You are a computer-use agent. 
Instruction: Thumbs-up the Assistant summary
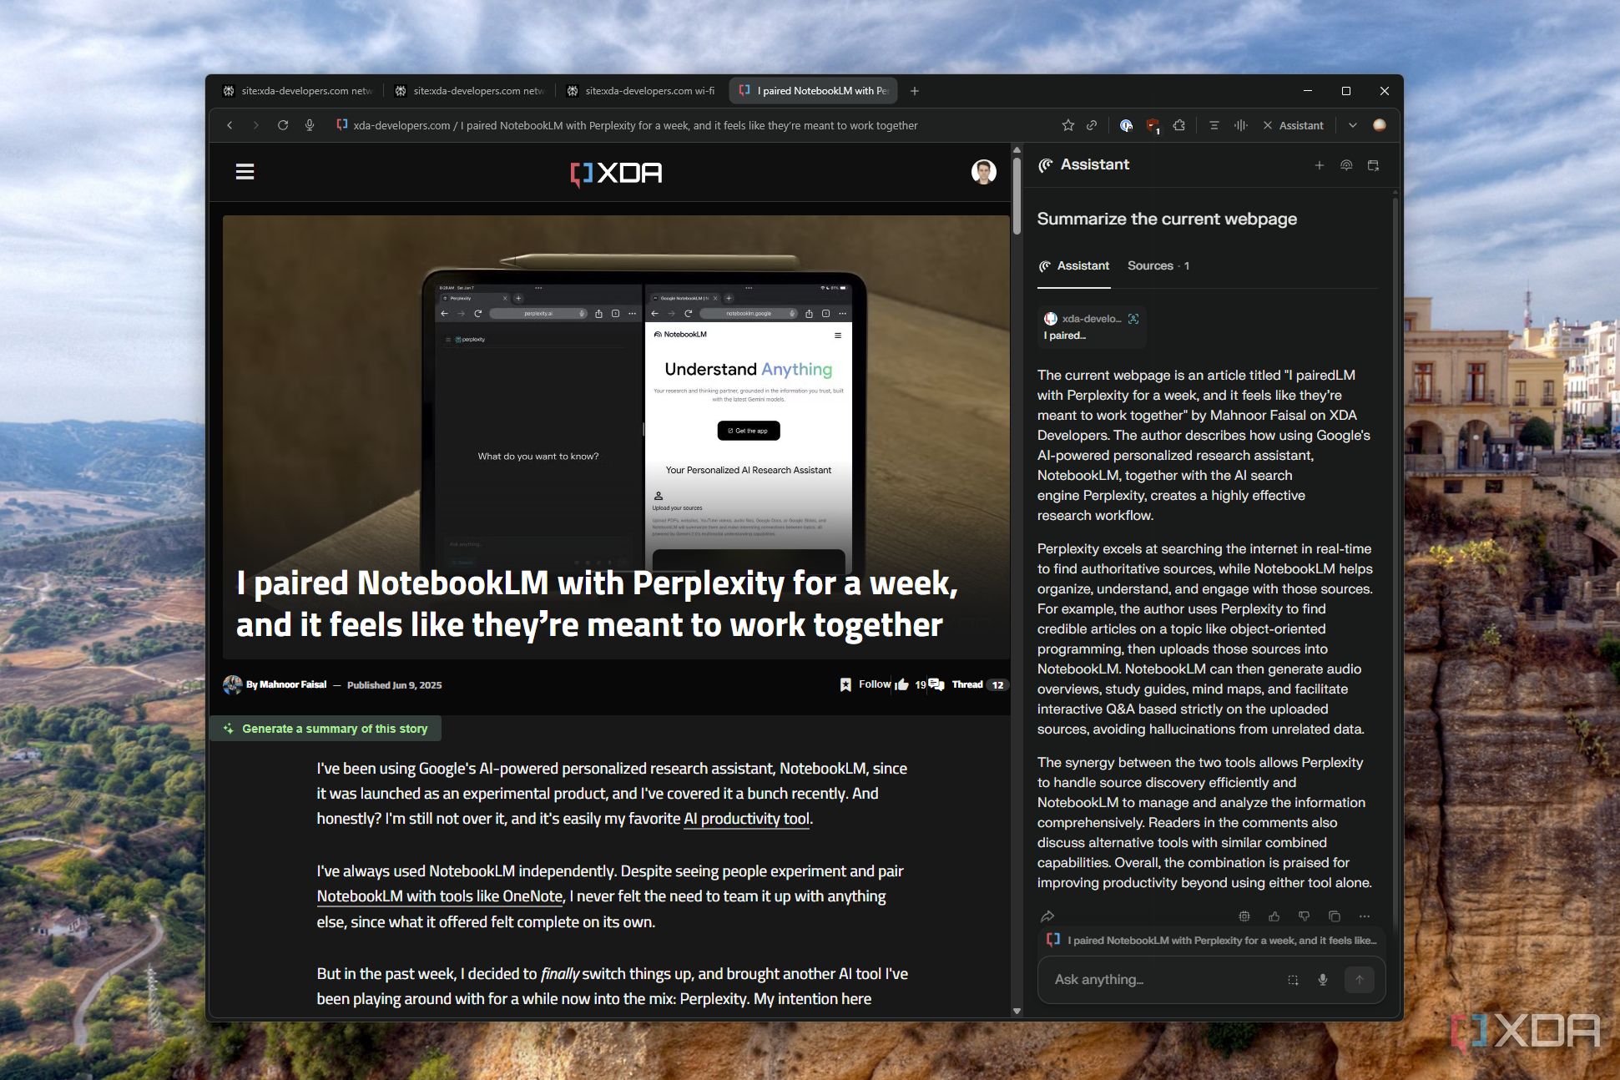tap(1274, 916)
